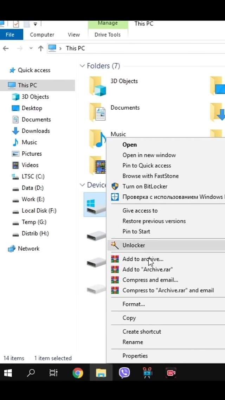Open the 3D Objects folder icon
The width and height of the screenshot is (225, 400).
[97, 86]
